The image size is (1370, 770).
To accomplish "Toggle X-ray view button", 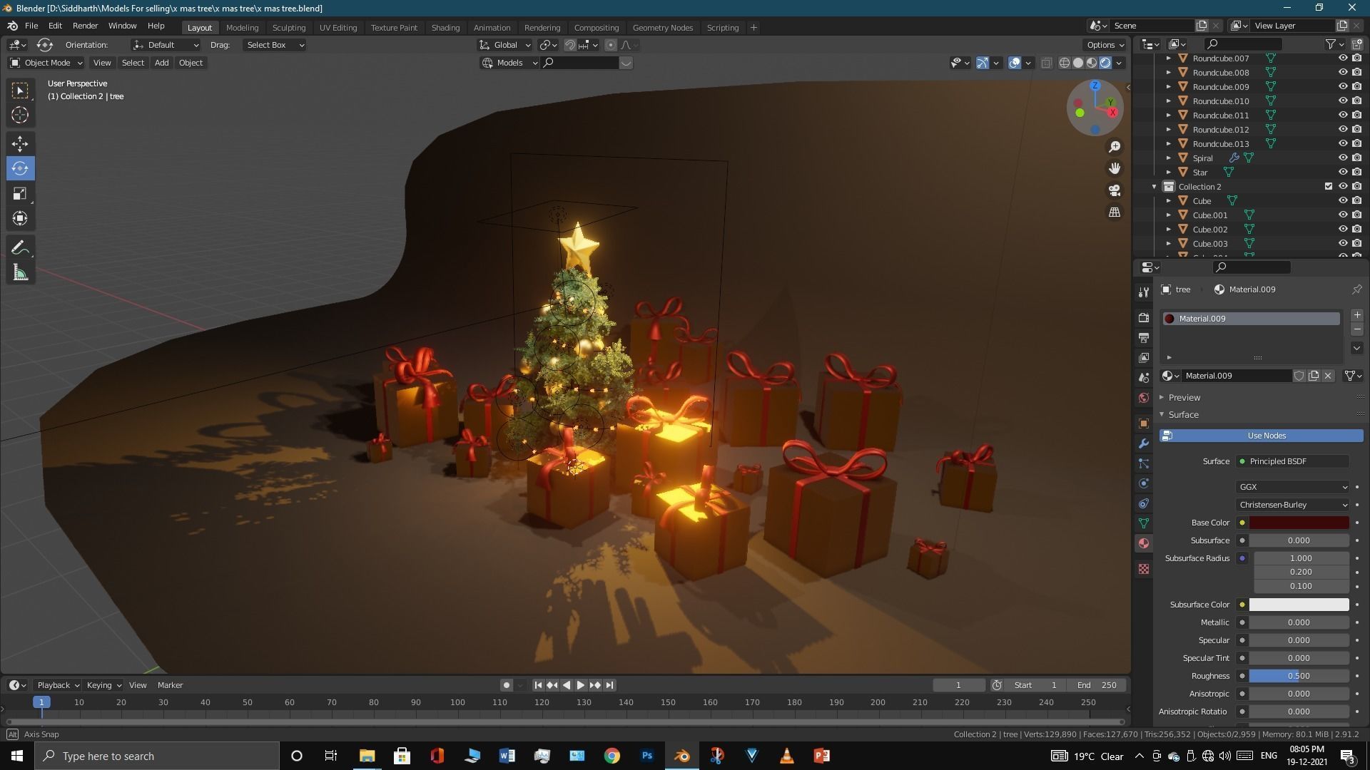I will 1047,63.
